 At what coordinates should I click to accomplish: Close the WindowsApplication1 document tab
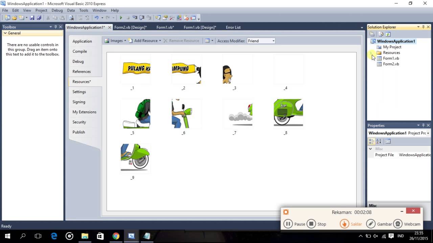point(110,27)
